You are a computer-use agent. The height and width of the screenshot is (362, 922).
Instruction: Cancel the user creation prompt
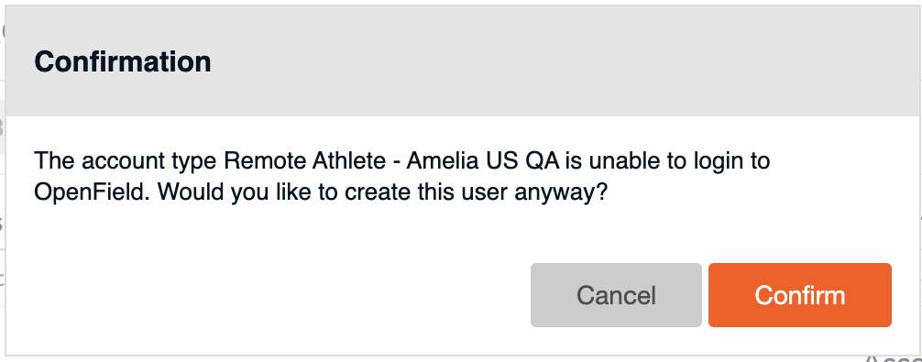pos(616,295)
